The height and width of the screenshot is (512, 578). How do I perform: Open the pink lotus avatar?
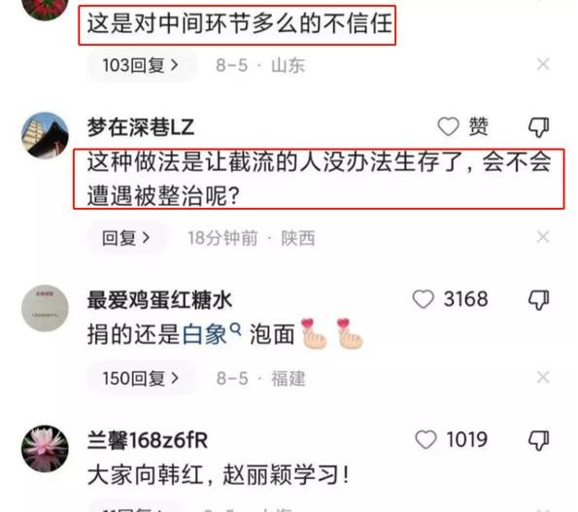(45, 449)
